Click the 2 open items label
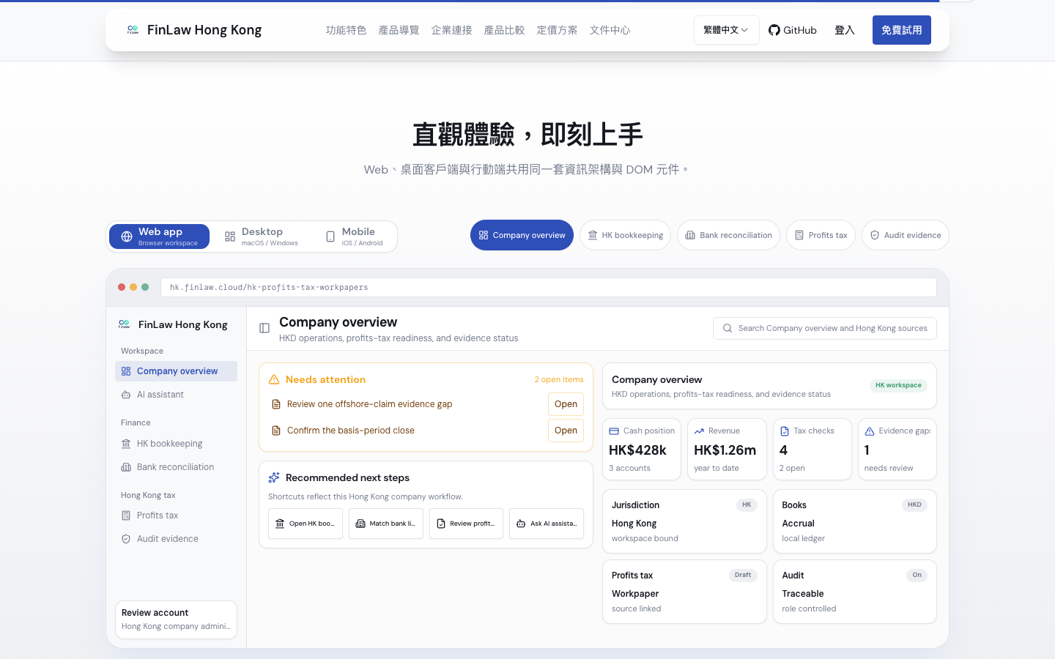1055x659 pixels. [x=559, y=379]
